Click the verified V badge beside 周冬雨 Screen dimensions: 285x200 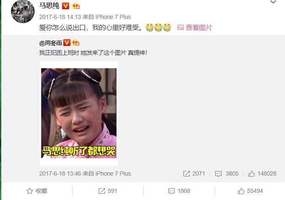click(67, 43)
